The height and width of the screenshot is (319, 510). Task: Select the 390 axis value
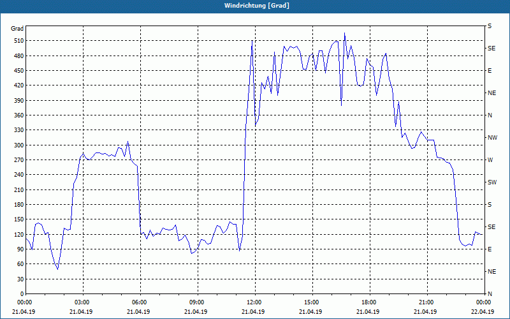point(19,101)
